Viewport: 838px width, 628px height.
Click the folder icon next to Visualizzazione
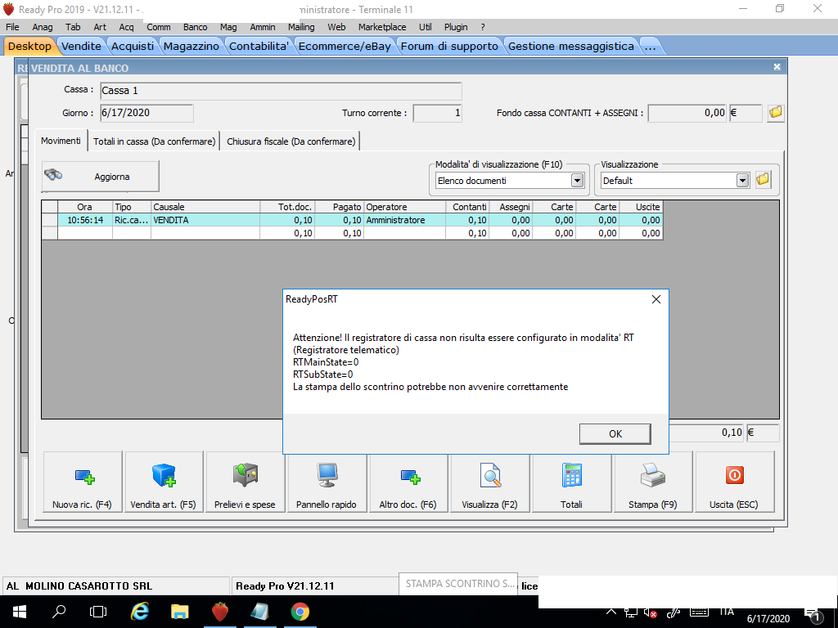pyautogui.click(x=763, y=180)
